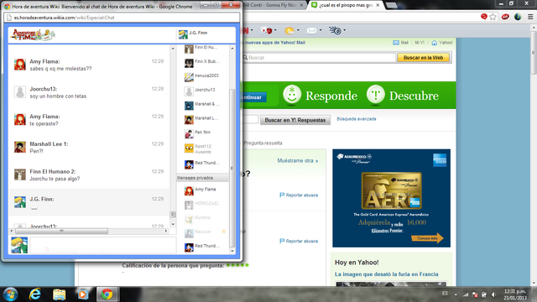This screenshot has height=302, width=537.
Task: Click the Yahoo Buscar search field
Action: [319, 58]
